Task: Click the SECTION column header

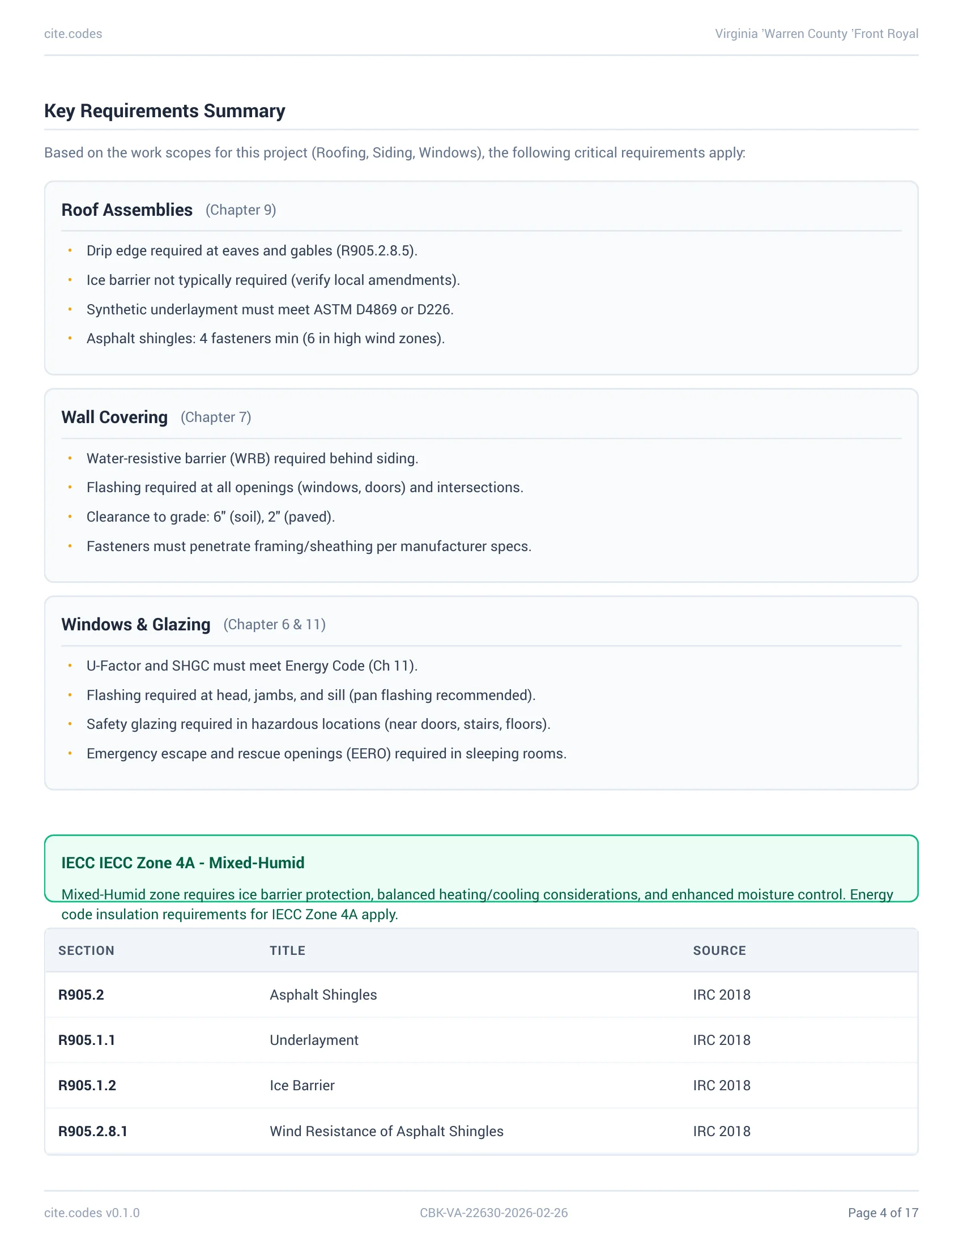Action: coord(86,950)
